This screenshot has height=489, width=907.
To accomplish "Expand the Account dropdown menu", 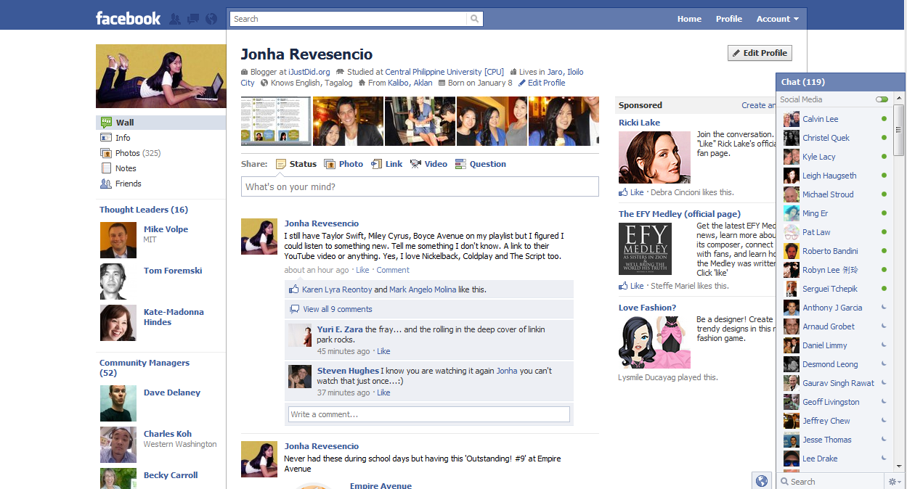I will [777, 19].
